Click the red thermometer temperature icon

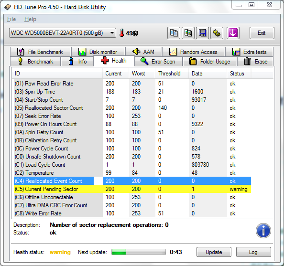[x=122, y=33]
